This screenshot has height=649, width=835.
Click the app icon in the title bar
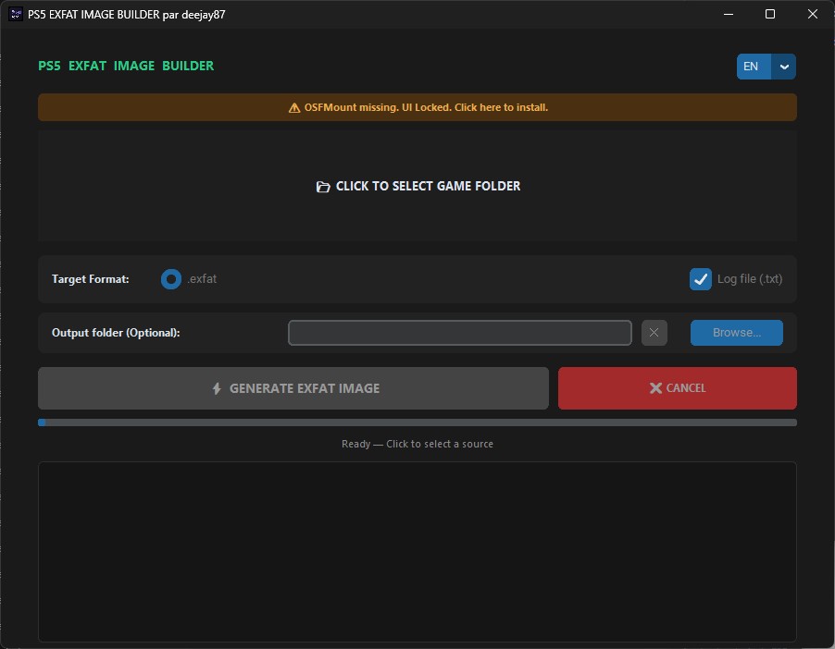coord(16,15)
